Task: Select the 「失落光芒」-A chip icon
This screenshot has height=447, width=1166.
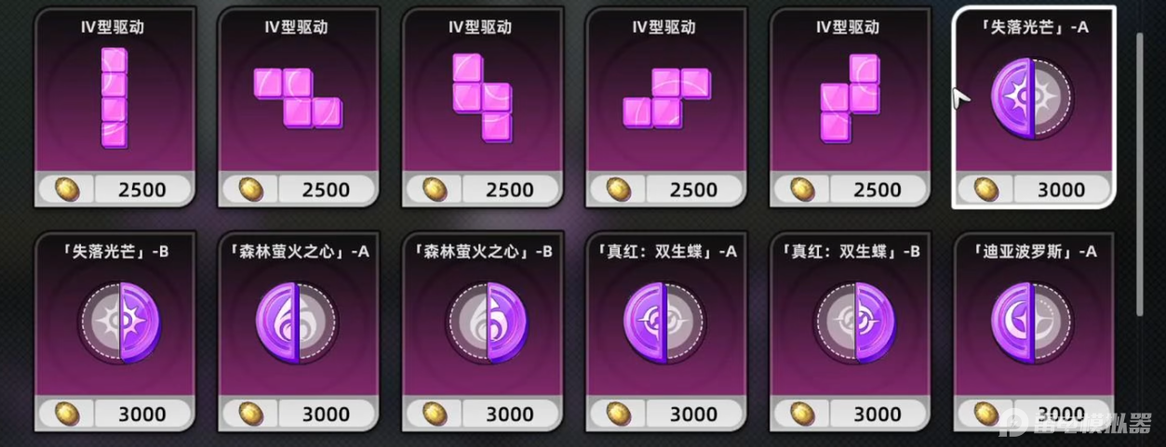Action: click(1031, 98)
